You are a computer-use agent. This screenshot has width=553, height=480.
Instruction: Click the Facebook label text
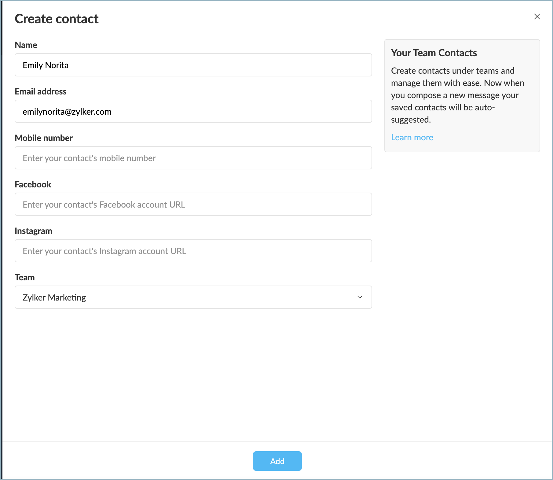pyautogui.click(x=33, y=185)
